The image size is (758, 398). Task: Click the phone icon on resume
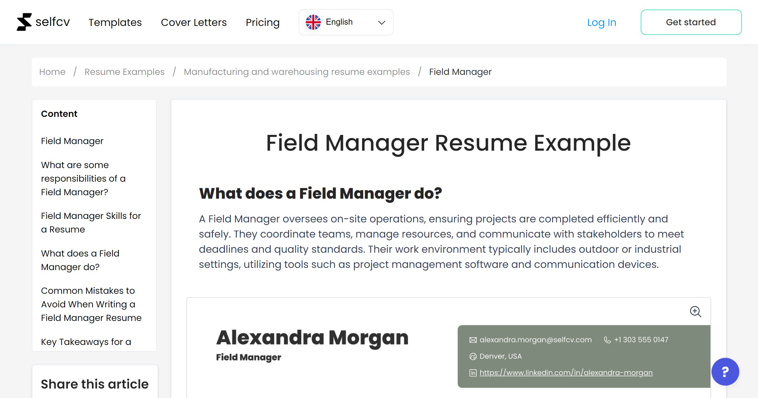(607, 340)
